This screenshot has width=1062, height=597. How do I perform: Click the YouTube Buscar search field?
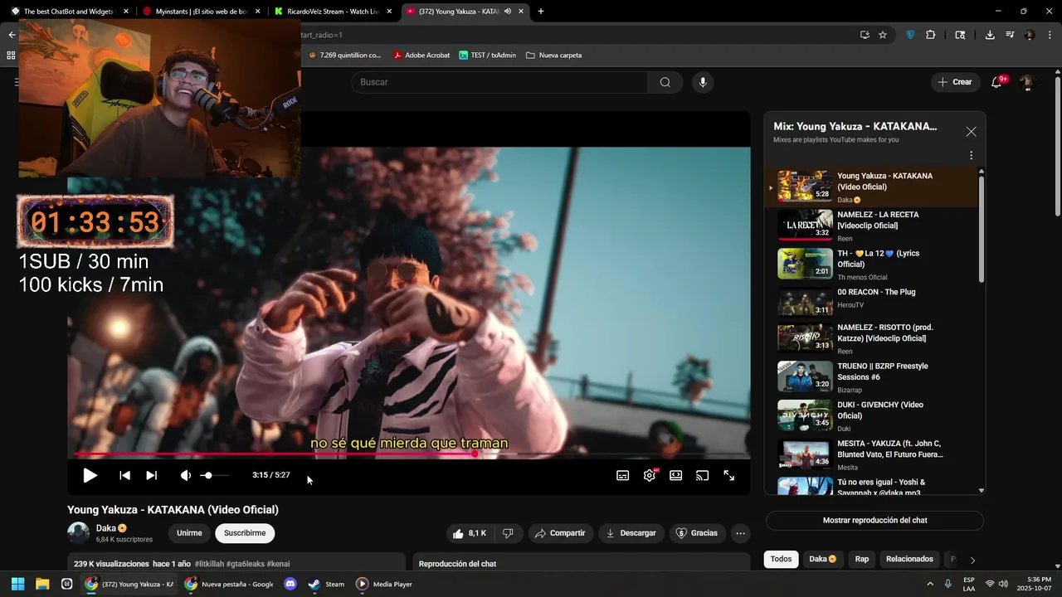coord(499,82)
